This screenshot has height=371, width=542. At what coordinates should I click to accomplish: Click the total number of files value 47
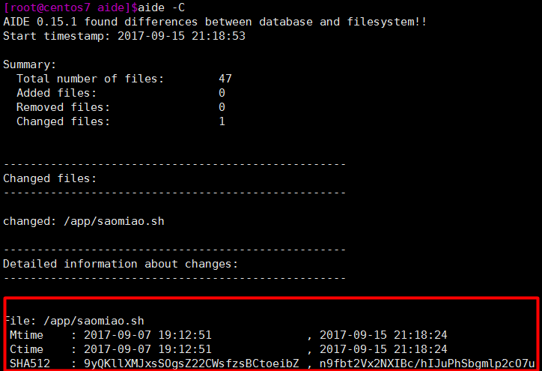(x=225, y=79)
